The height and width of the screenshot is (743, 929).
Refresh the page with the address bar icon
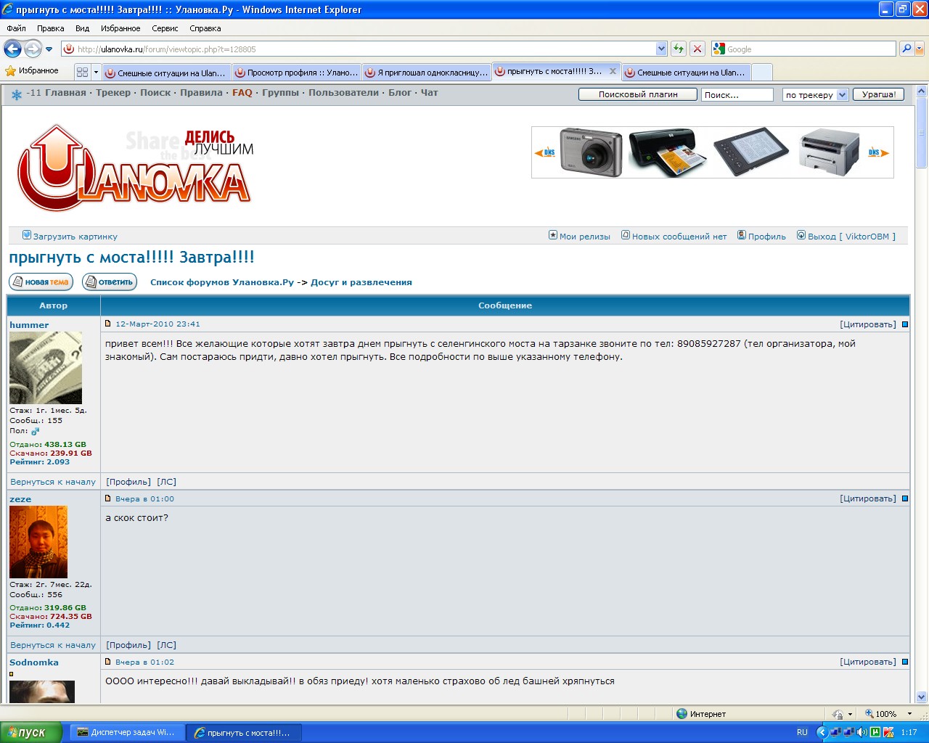point(678,49)
